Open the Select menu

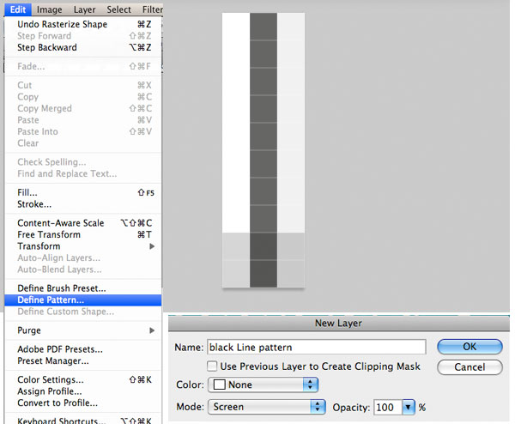coord(118,9)
